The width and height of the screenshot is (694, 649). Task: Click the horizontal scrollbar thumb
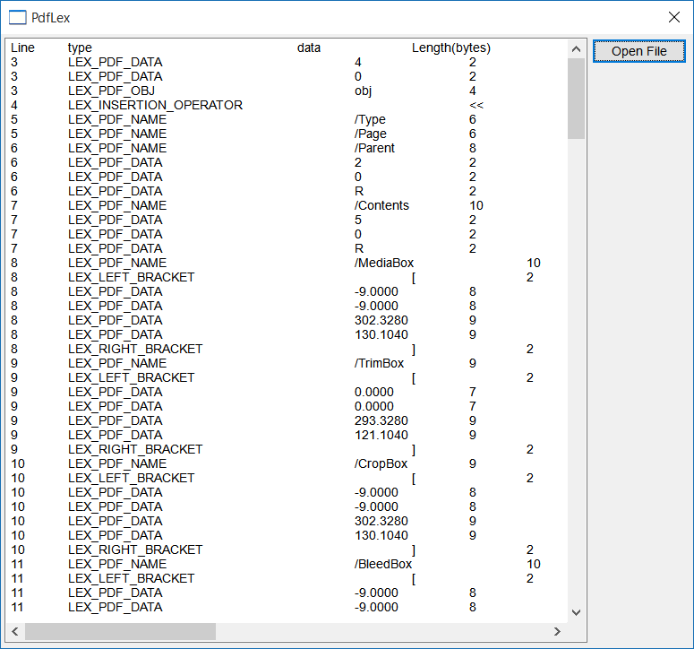[x=120, y=631]
